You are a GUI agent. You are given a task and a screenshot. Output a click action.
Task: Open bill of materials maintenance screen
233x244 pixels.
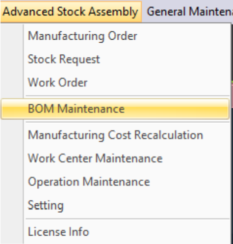tap(115, 109)
